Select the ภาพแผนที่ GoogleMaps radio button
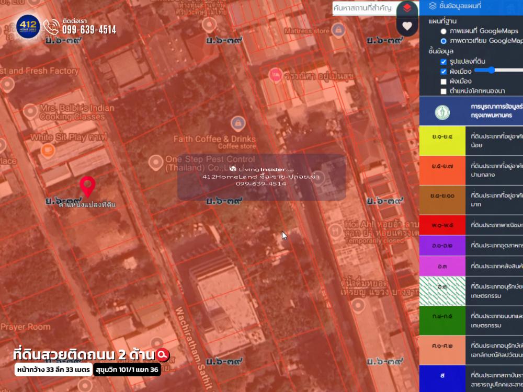Image resolution: width=523 pixels, height=392 pixels. [x=444, y=31]
